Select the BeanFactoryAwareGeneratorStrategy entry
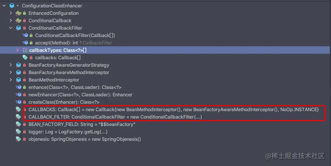 (69, 65)
